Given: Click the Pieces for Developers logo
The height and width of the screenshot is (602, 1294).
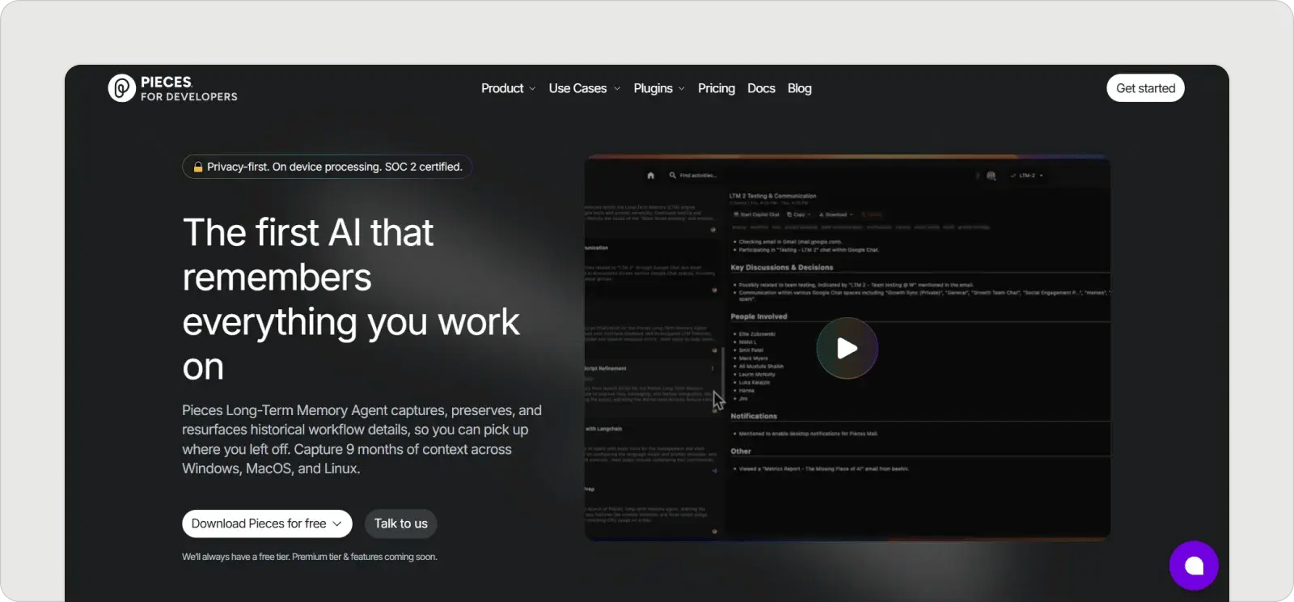Looking at the screenshot, I should coord(173,88).
